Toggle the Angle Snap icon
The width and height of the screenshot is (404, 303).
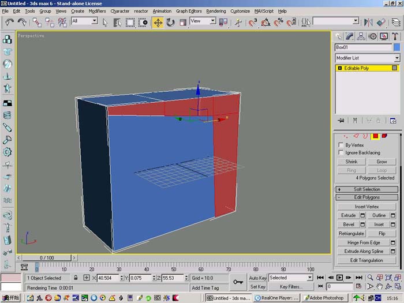click(x=265, y=23)
